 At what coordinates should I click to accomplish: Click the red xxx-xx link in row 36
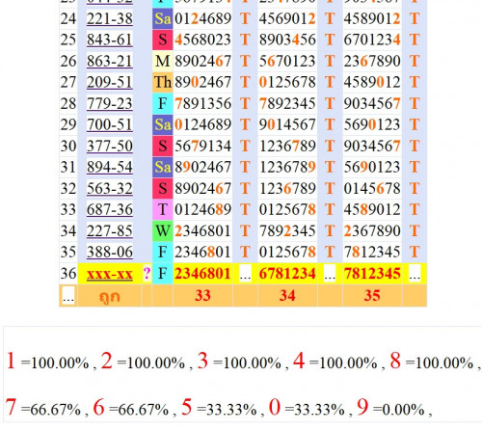110,274
